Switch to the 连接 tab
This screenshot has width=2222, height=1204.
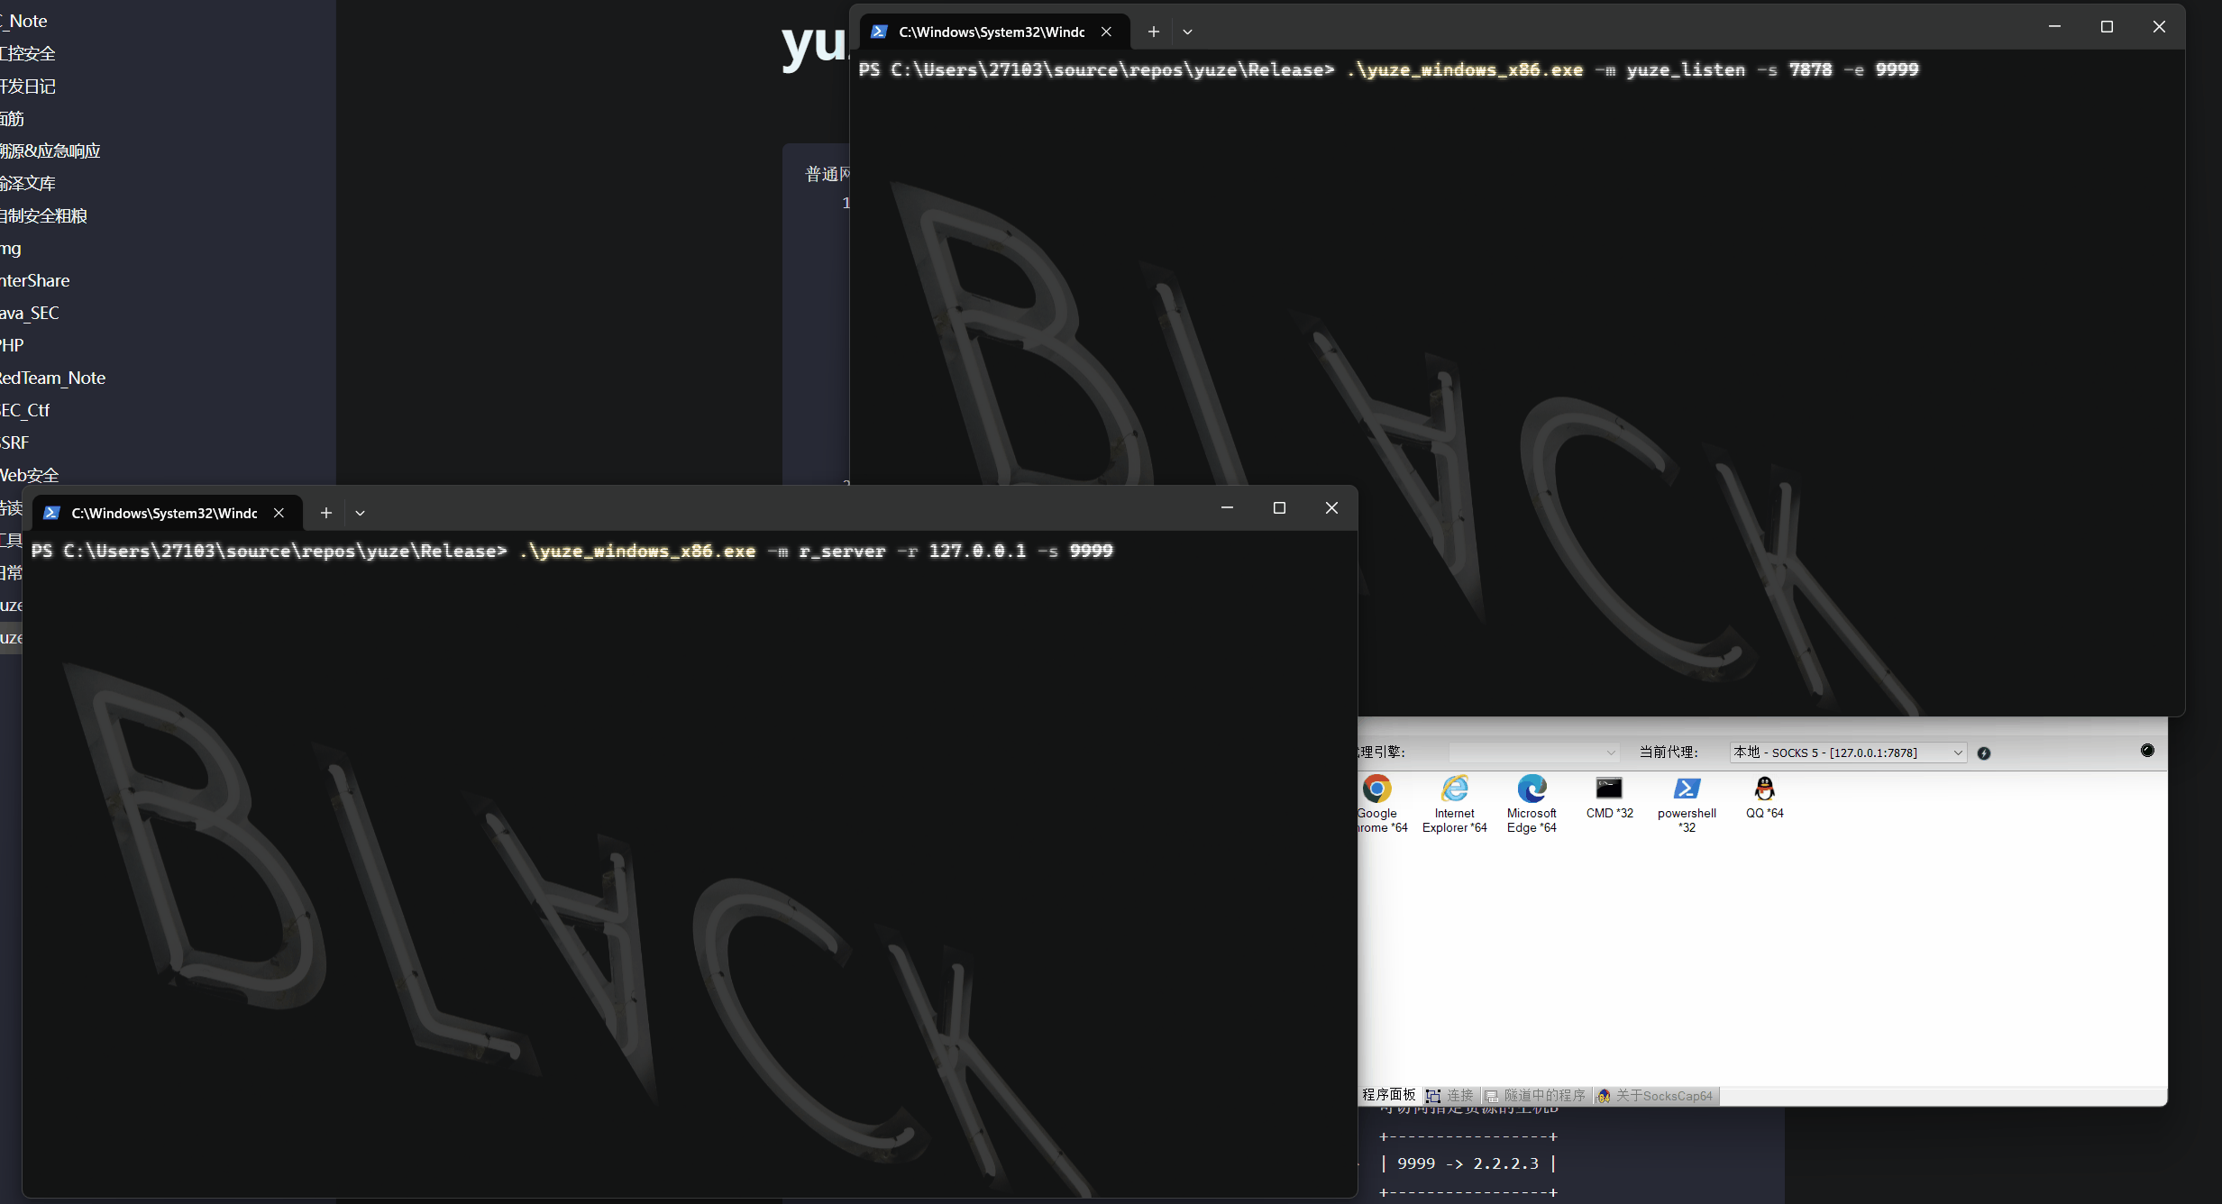pos(1449,1095)
